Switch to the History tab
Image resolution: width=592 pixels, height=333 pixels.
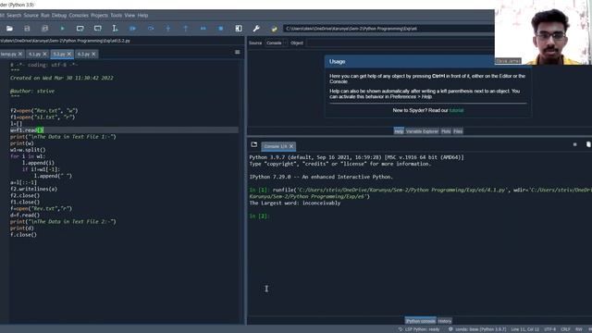click(444, 321)
